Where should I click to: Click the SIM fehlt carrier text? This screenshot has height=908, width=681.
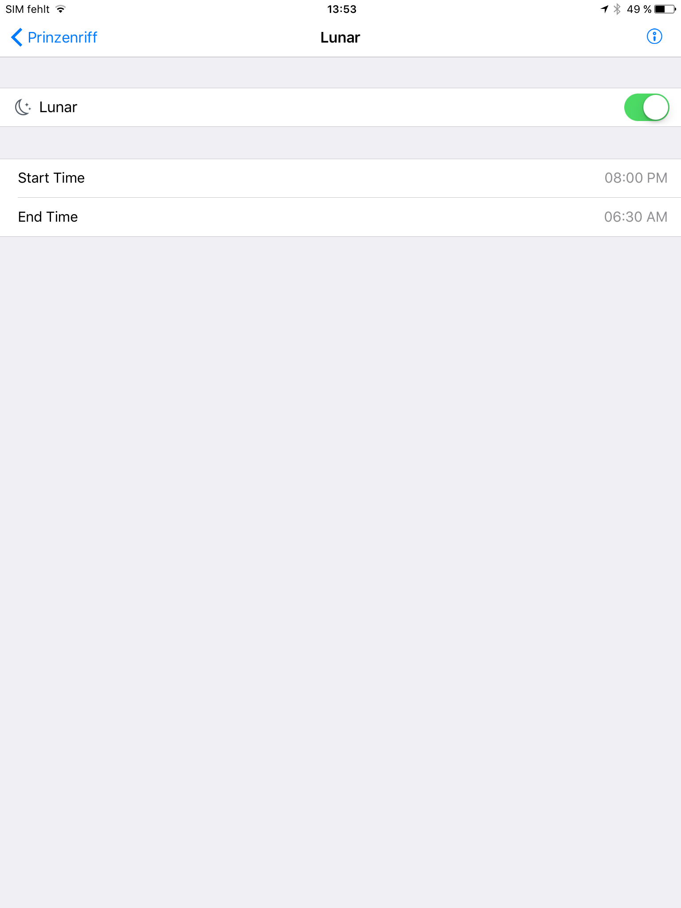27,9
